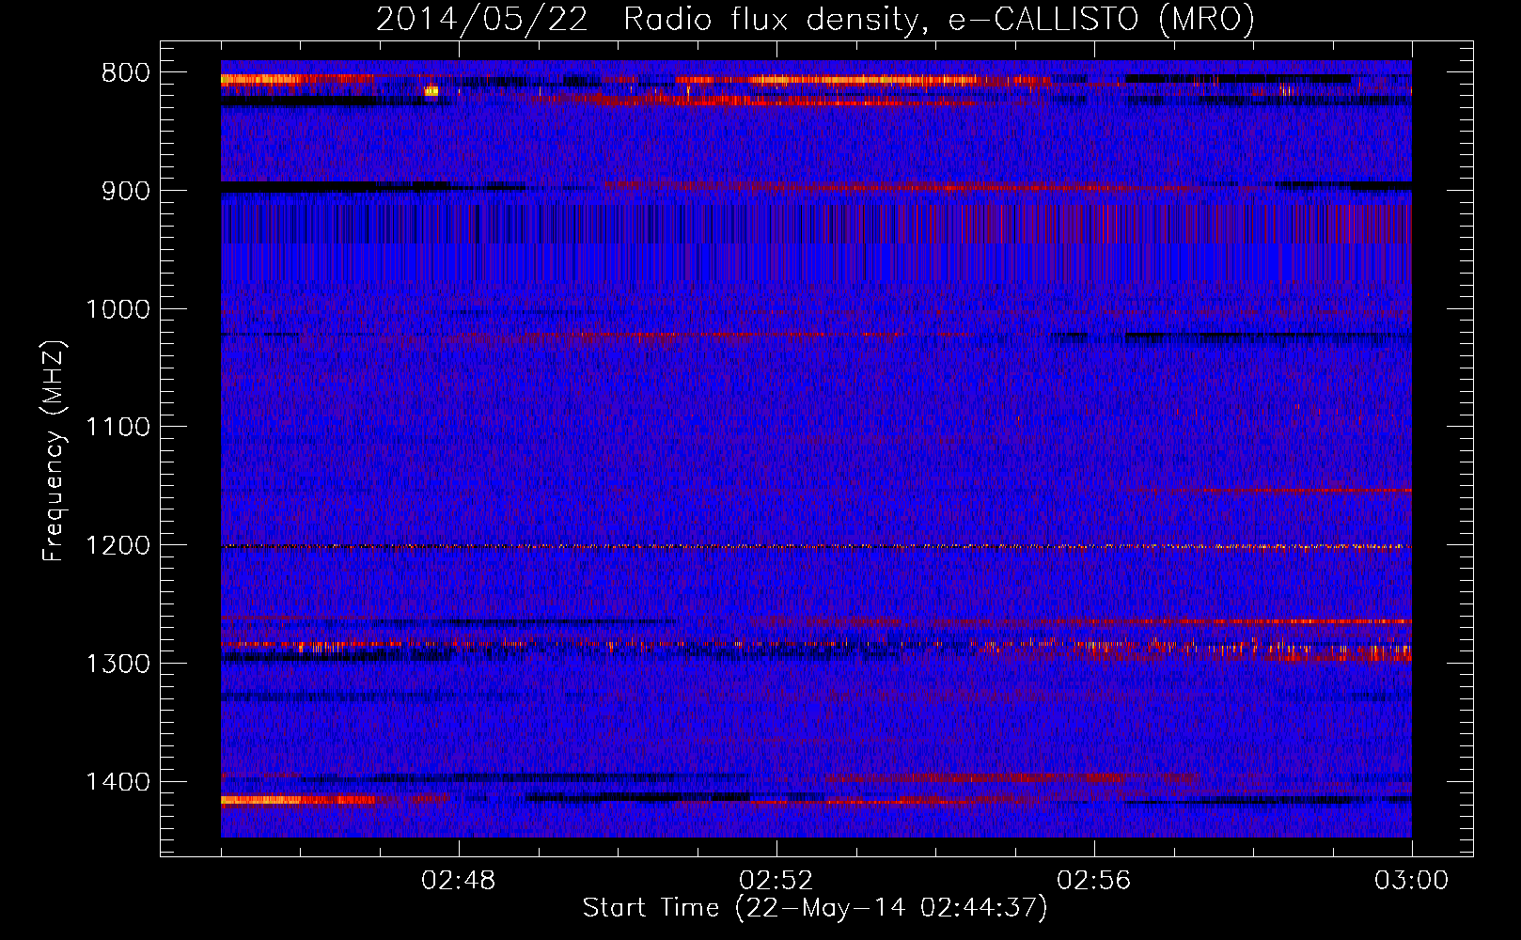Image resolution: width=1521 pixels, height=940 pixels.
Task: Click the 'Start Time (22-May-14 02:44:37)' label
Action: pos(815,908)
